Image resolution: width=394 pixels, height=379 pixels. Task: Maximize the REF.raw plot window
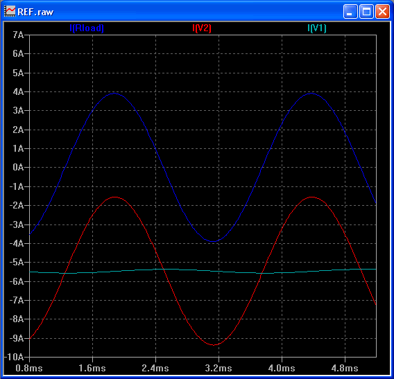(x=366, y=12)
